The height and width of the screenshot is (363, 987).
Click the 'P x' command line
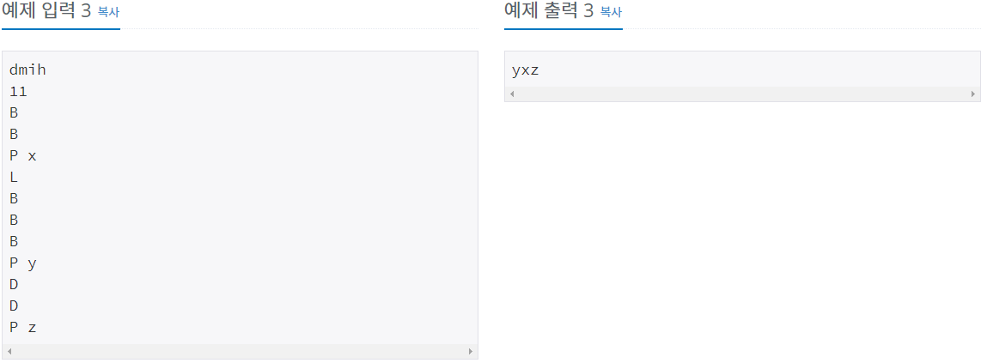pos(22,155)
